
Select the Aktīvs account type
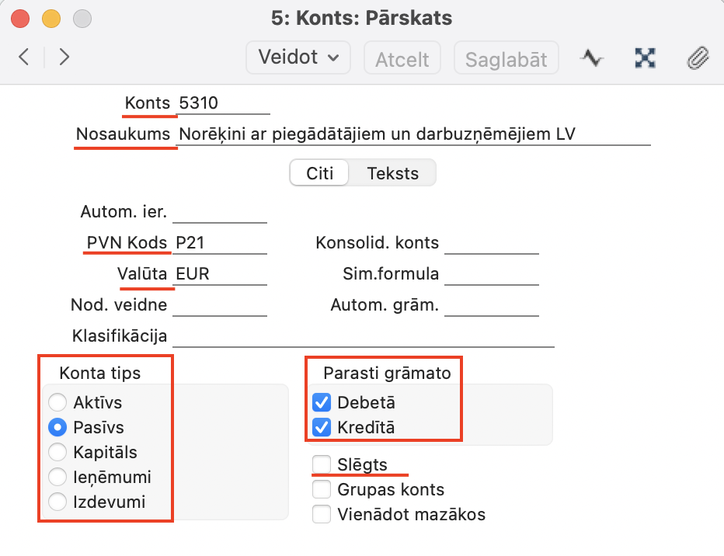(x=57, y=402)
